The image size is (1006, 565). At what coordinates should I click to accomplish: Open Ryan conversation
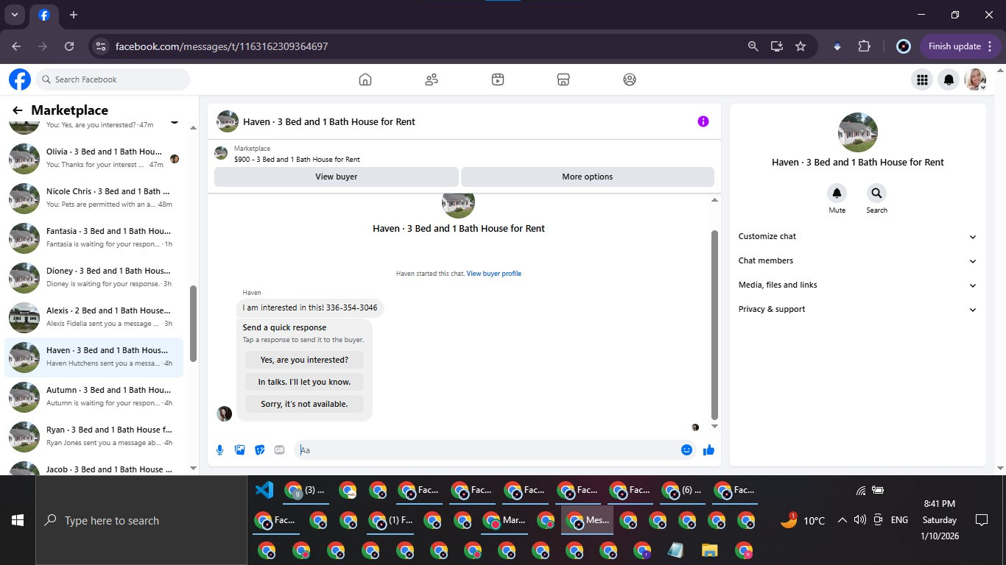tap(94, 436)
